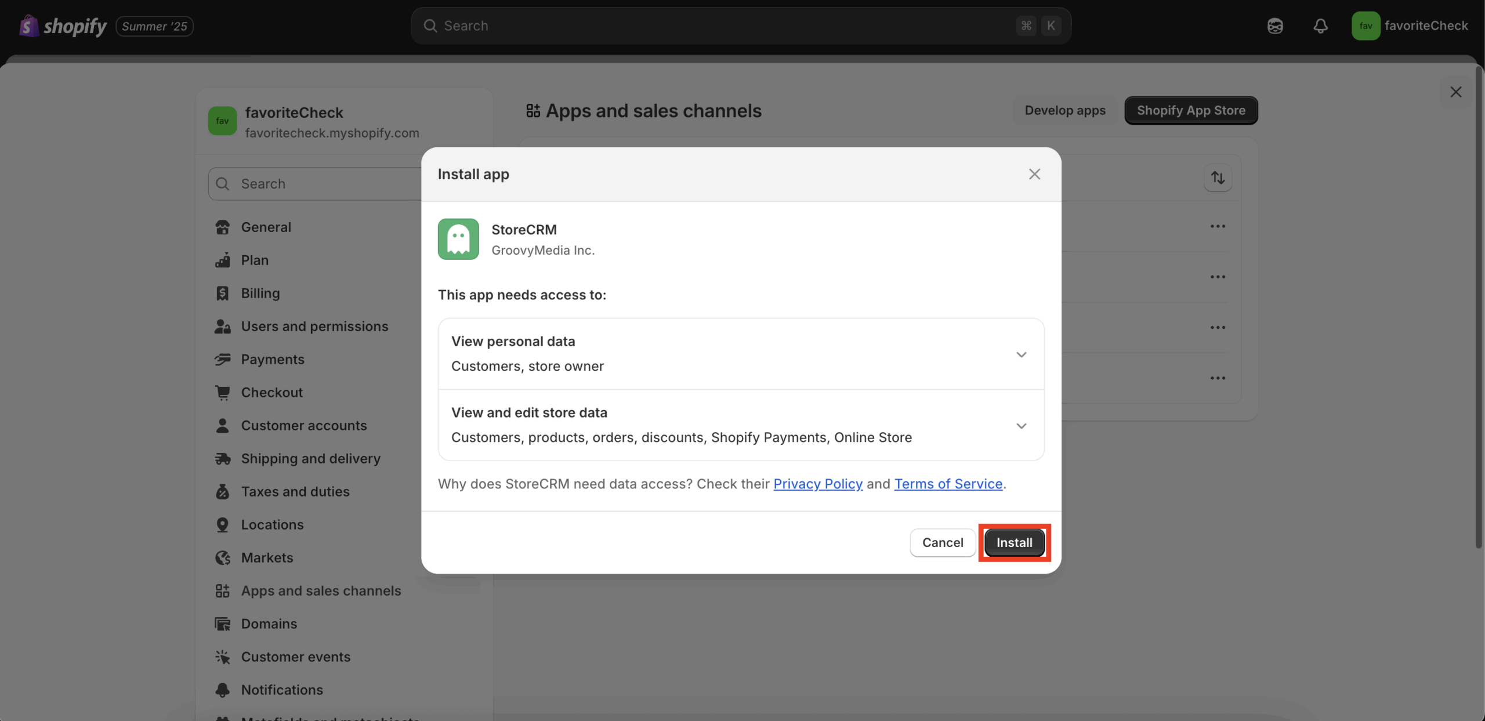This screenshot has width=1485, height=721.
Task: Open Customer events settings
Action: 296,657
